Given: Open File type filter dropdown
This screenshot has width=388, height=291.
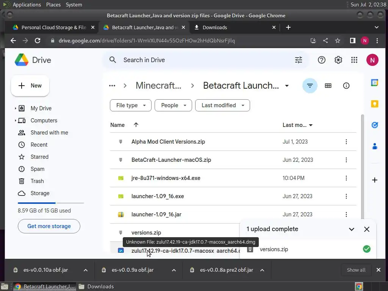Looking at the screenshot, I should 131,105.
